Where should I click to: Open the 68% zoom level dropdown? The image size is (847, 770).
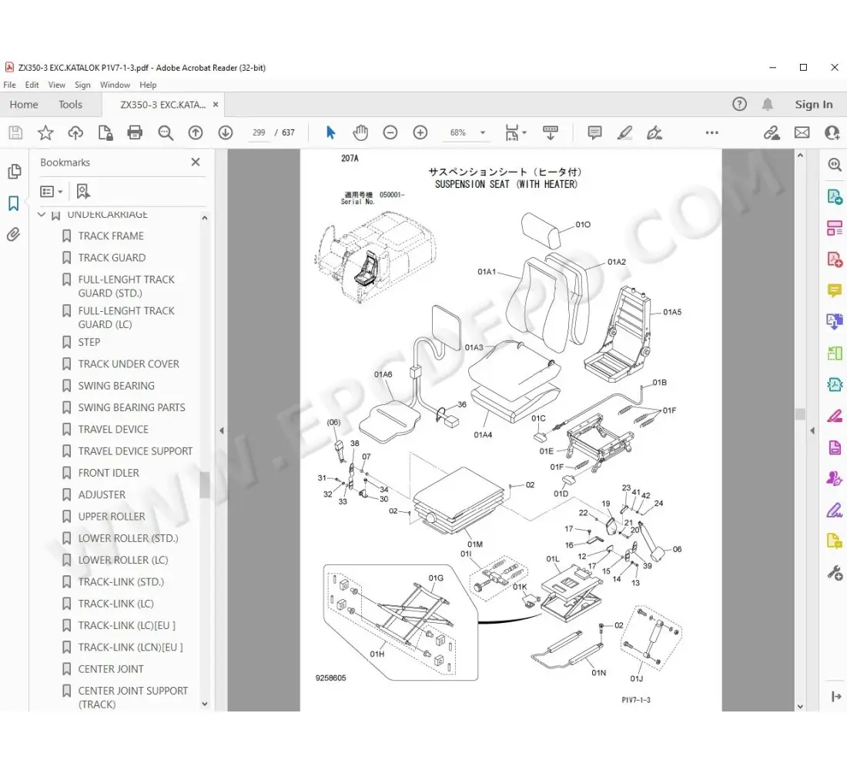[x=483, y=132]
